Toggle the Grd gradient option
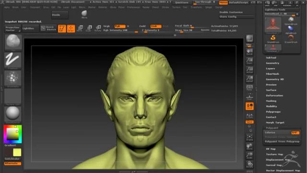 pos(295,133)
